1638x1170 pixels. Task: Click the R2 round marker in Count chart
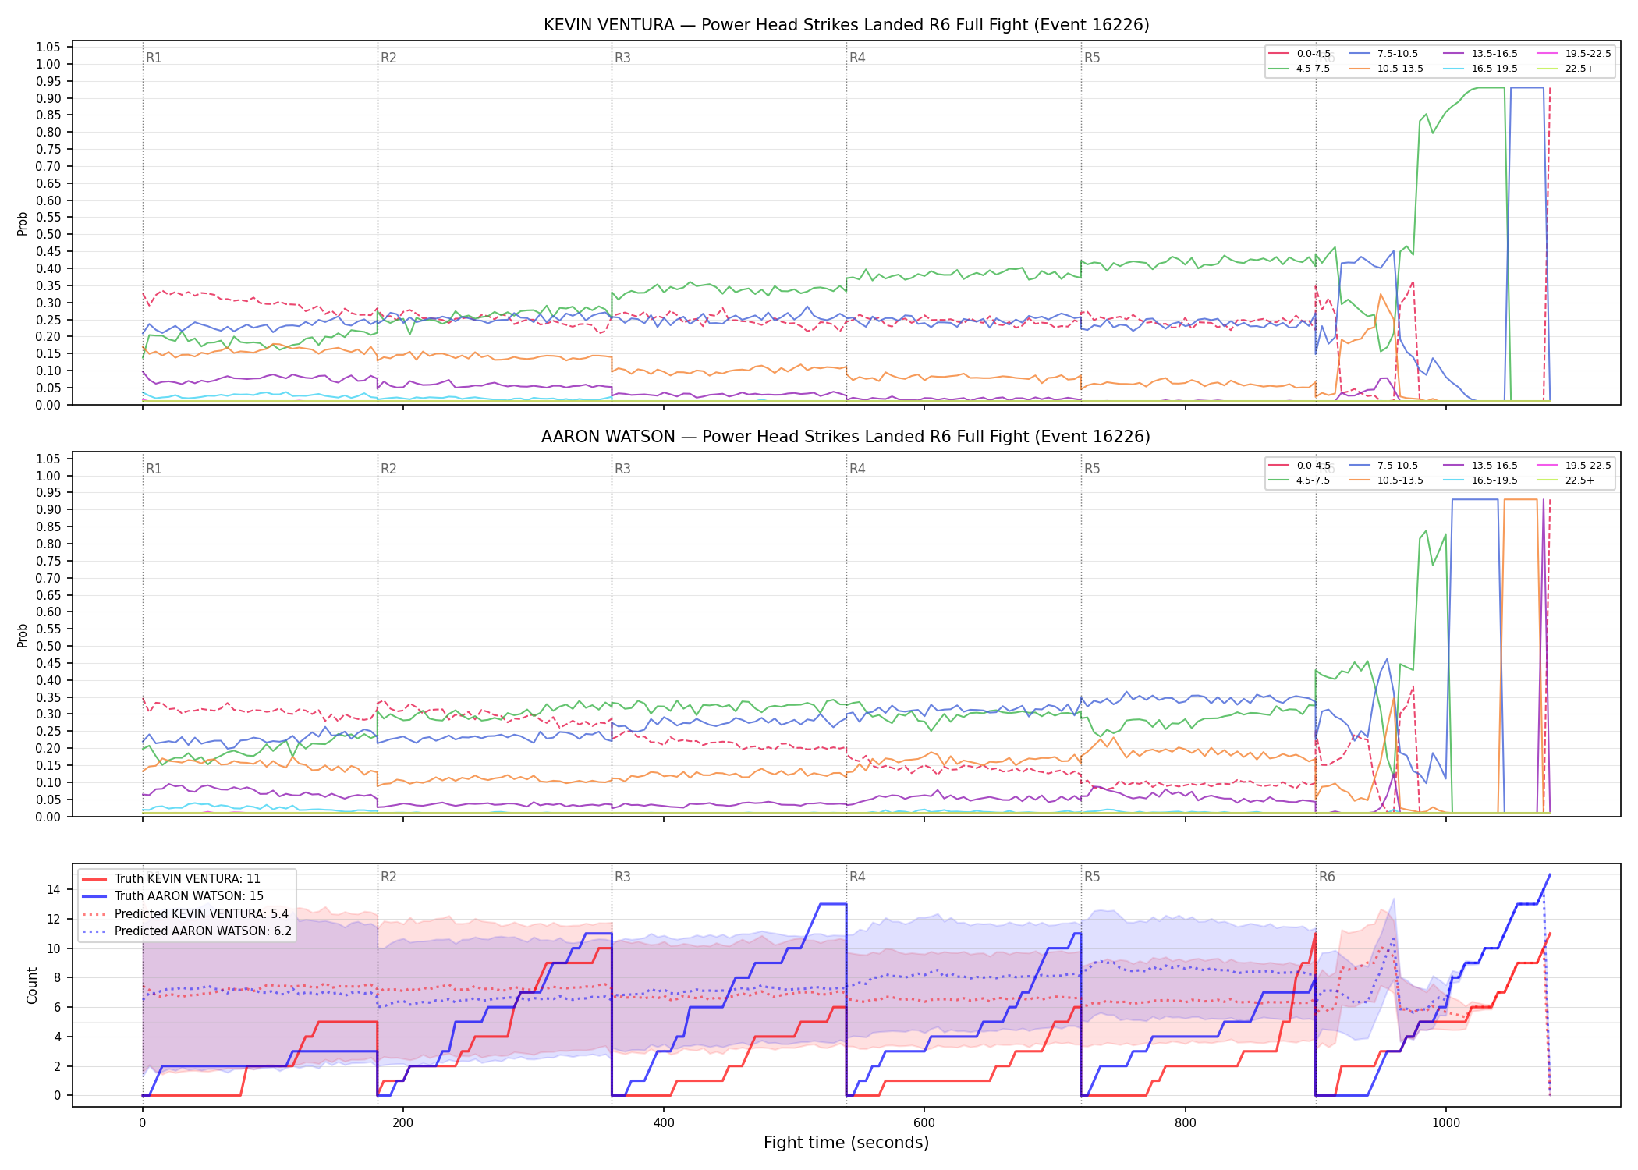click(x=388, y=877)
